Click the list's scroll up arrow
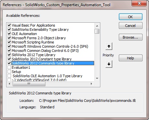This screenshot has height=120, width=149. 97,26
